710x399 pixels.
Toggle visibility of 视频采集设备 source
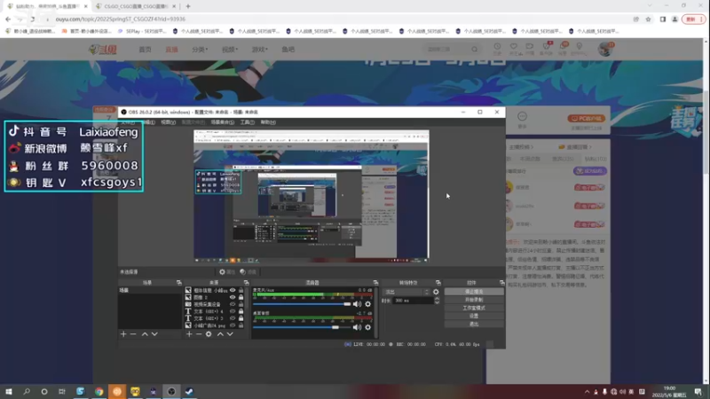coord(233,304)
